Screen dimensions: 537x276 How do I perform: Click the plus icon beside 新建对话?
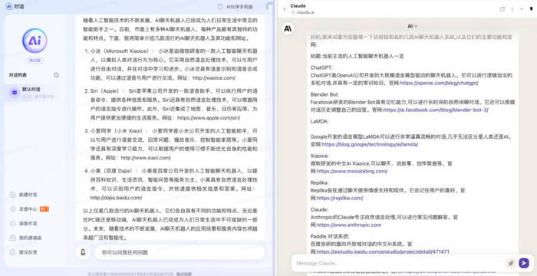click(x=13, y=195)
